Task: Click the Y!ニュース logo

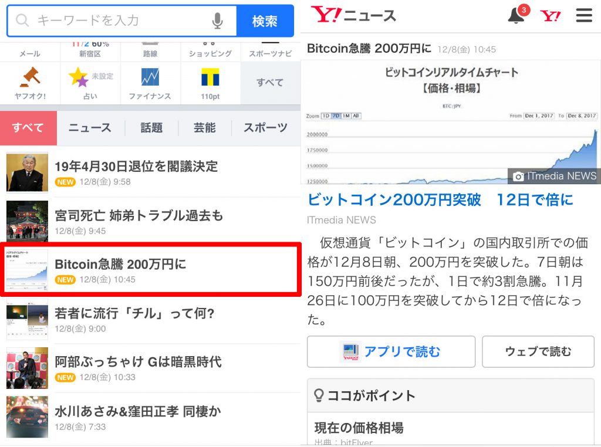Action: click(x=353, y=15)
